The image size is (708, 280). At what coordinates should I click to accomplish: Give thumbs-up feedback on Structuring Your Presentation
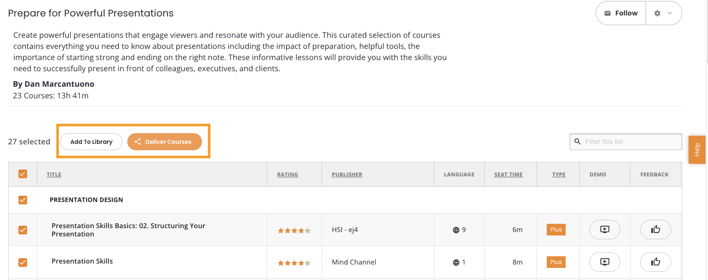point(656,230)
